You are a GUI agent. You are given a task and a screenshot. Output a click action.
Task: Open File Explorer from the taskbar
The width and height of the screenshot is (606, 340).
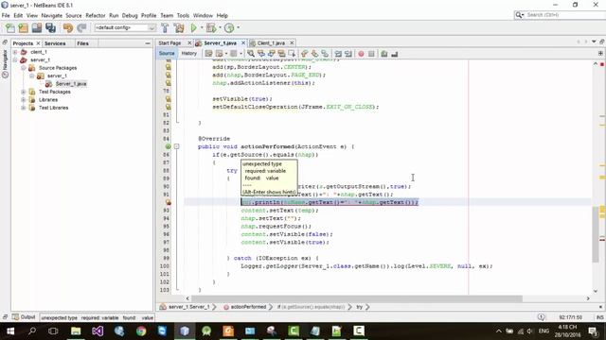tap(76, 331)
